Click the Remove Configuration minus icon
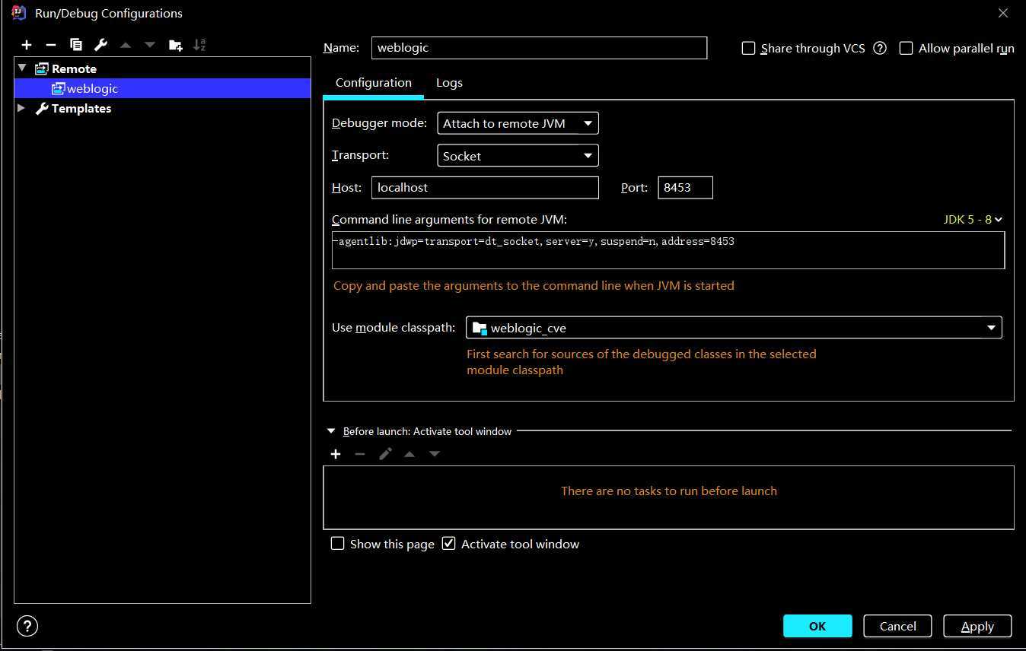 (51, 45)
